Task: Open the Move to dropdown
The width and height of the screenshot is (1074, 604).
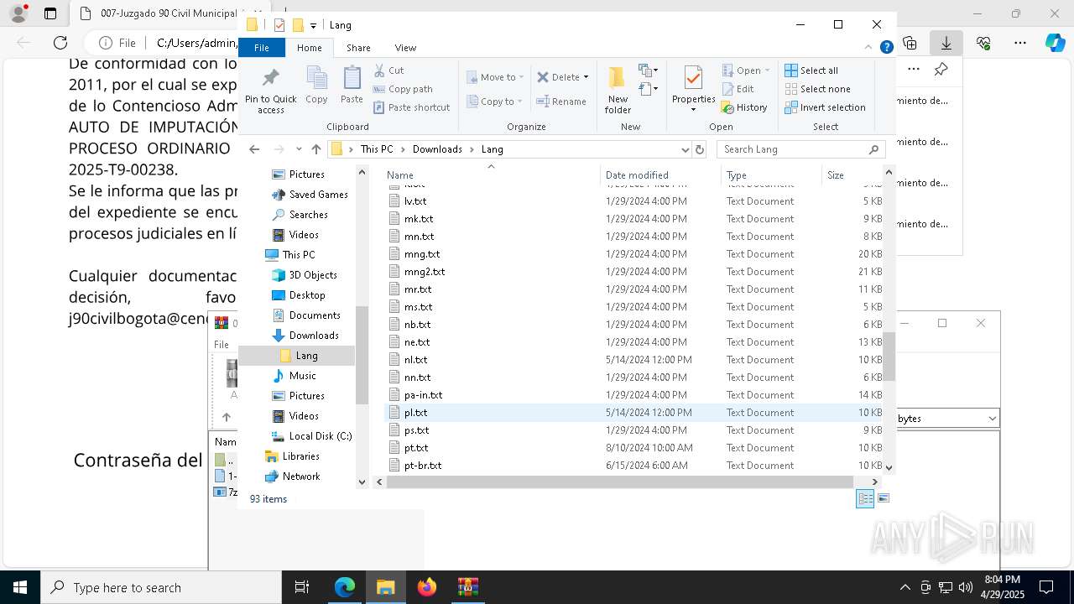Action: (x=495, y=77)
